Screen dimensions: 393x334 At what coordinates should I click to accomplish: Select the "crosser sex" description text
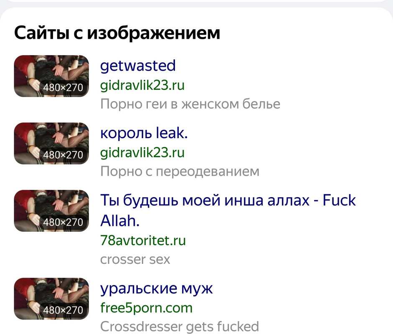tap(135, 260)
